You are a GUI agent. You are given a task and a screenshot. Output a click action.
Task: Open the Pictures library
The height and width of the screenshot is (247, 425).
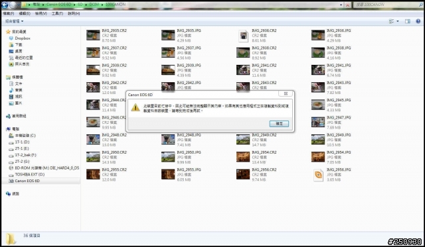click(x=19, y=103)
